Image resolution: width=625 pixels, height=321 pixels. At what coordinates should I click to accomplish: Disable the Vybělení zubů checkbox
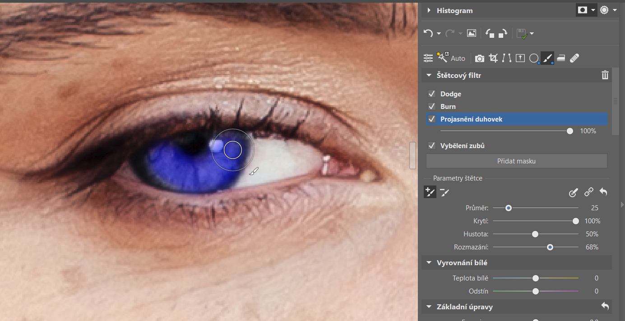[432, 146]
